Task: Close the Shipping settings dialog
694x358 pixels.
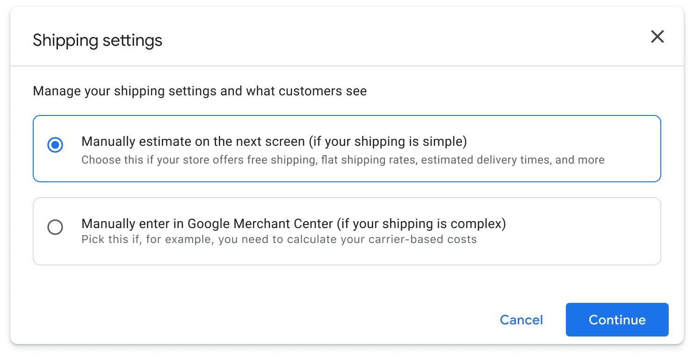Action: coord(657,36)
